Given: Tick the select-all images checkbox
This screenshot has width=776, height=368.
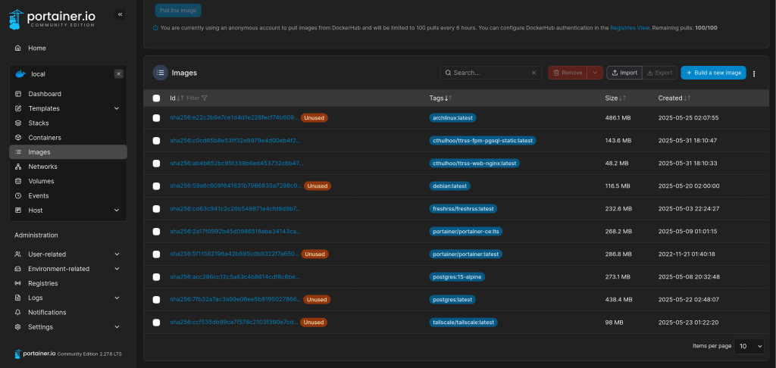Looking at the screenshot, I should click(x=156, y=98).
